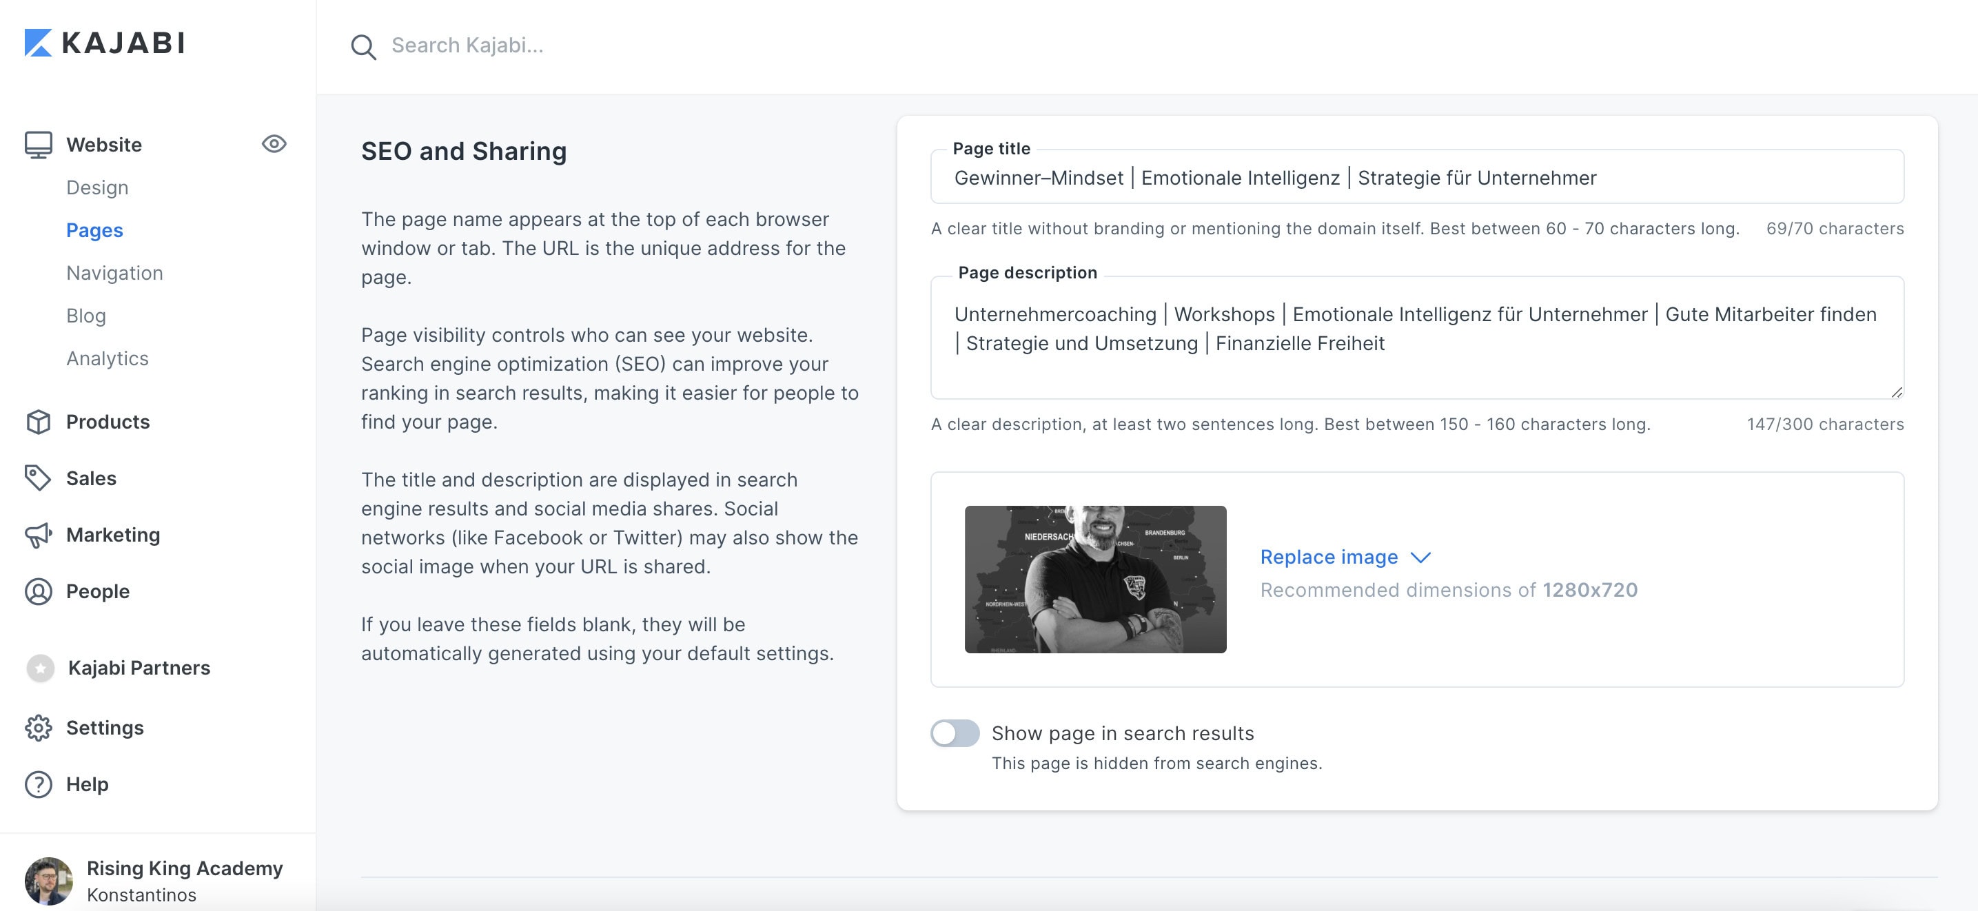The height and width of the screenshot is (911, 1978).
Task: Open People via its person icon
Action: tap(38, 591)
